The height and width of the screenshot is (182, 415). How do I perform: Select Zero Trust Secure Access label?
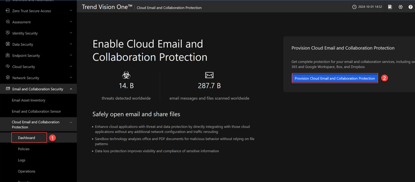31,11
